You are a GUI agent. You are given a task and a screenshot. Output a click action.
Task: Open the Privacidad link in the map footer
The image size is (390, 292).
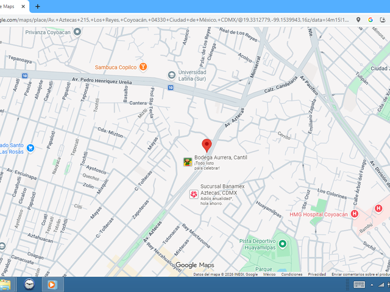coord(317,274)
